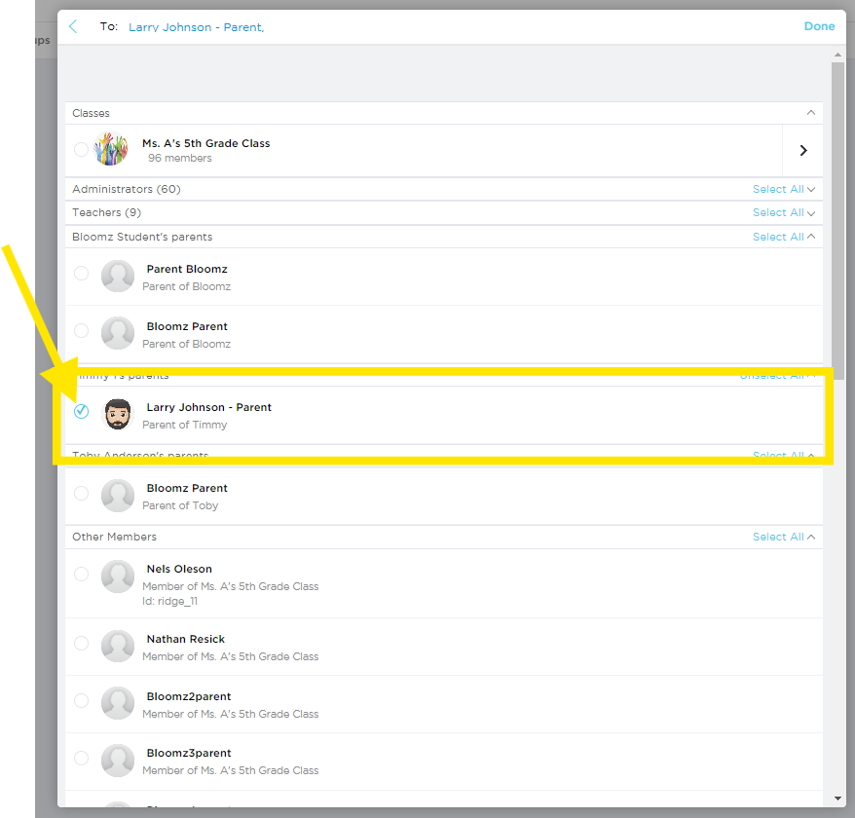Click 'Administrators (60)' header

(x=126, y=189)
